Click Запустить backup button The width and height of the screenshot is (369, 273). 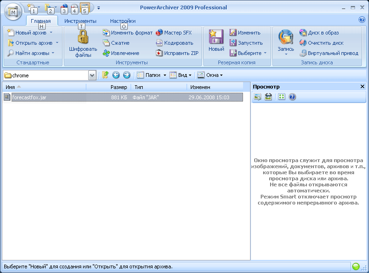pyautogui.click(x=246, y=43)
